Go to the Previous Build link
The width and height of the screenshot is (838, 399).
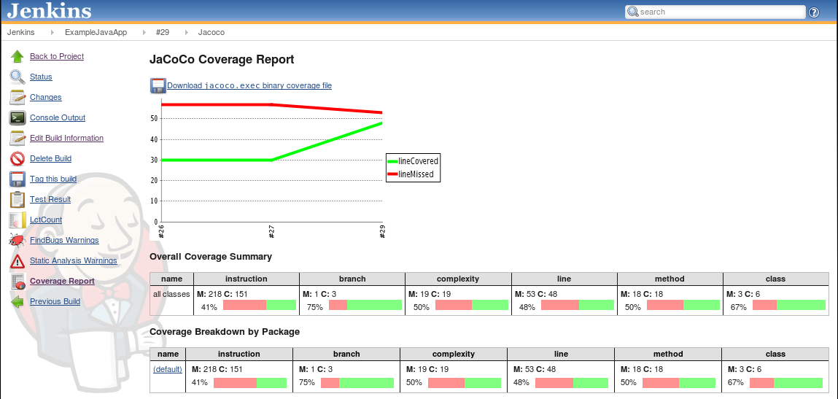(x=55, y=302)
